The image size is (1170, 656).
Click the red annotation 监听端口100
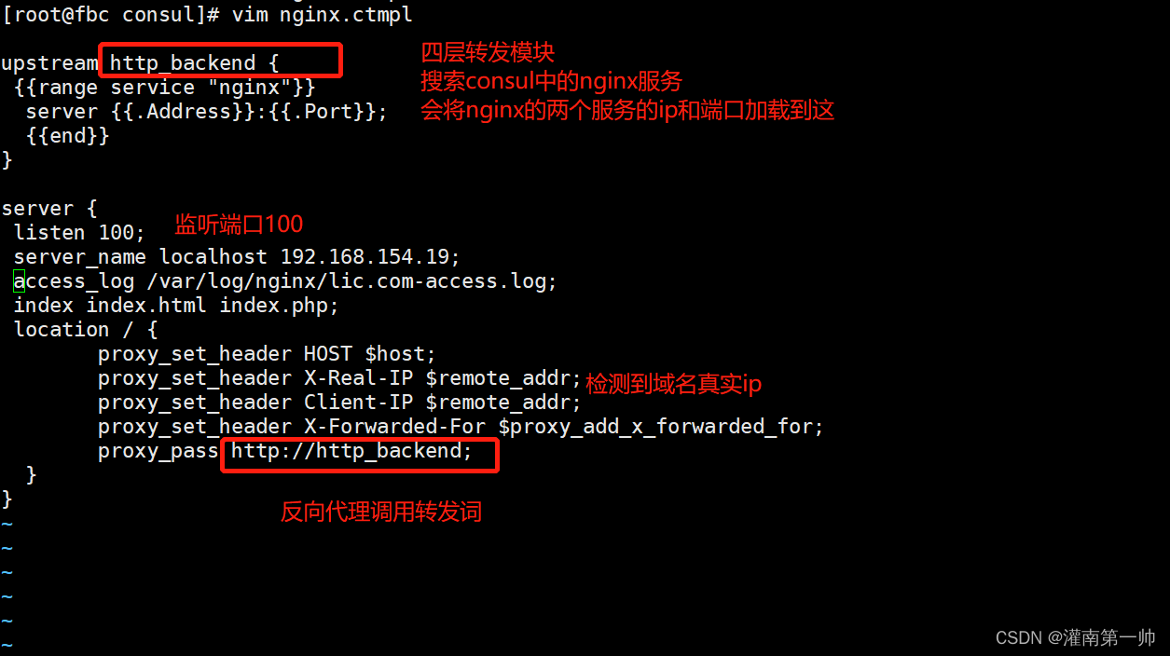coord(239,225)
